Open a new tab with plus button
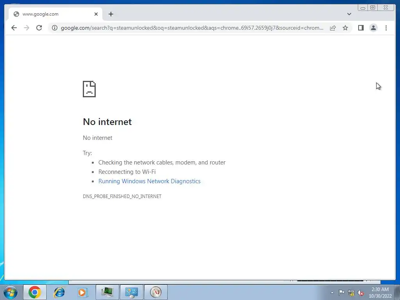The height and width of the screenshot is (300, 400). pyautogui.click(x=111, y=14)
